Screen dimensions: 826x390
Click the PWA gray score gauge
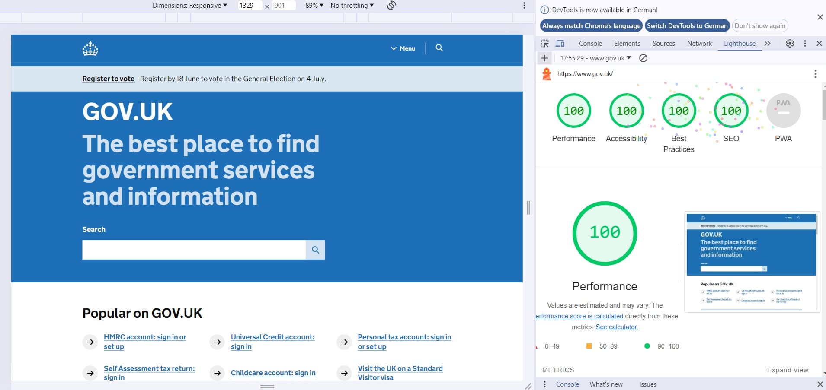click(x=783, y=111)
